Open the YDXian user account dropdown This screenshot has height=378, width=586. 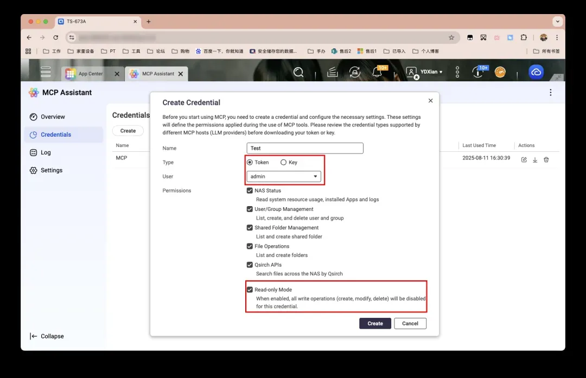click(x=428, y=72)
